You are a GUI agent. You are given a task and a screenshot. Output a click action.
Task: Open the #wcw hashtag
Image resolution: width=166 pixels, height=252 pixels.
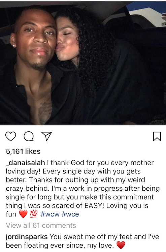pyautogui.click(x=50, y=214)
